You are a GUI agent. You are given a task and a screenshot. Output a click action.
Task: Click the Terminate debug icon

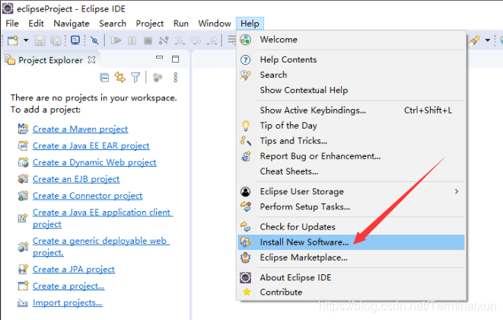[x=148, y=40]
